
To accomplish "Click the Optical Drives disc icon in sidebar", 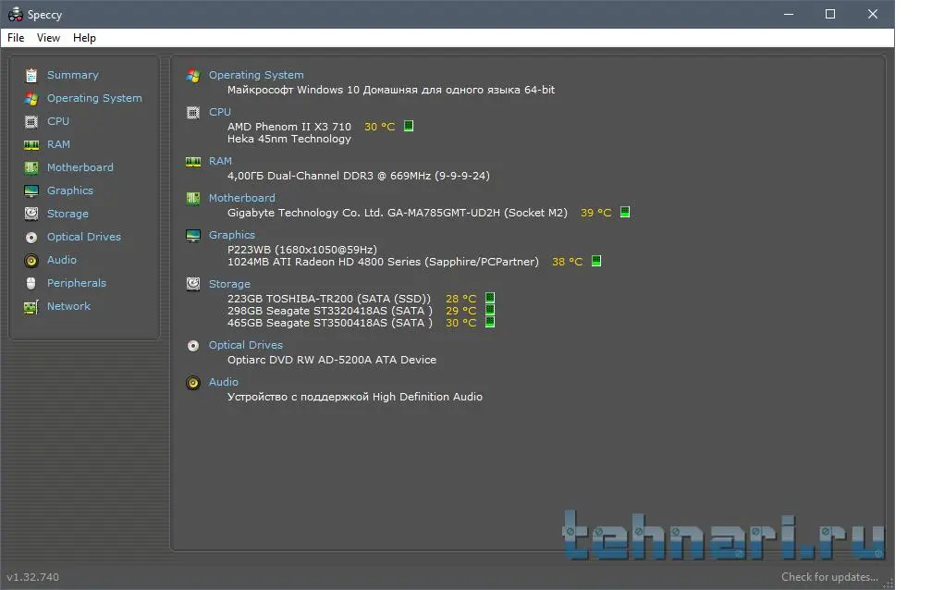I will [x=31, y=238].
